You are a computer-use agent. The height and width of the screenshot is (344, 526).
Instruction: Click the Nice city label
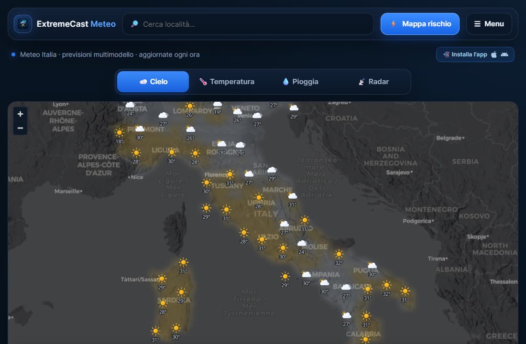tap(136, 177)
